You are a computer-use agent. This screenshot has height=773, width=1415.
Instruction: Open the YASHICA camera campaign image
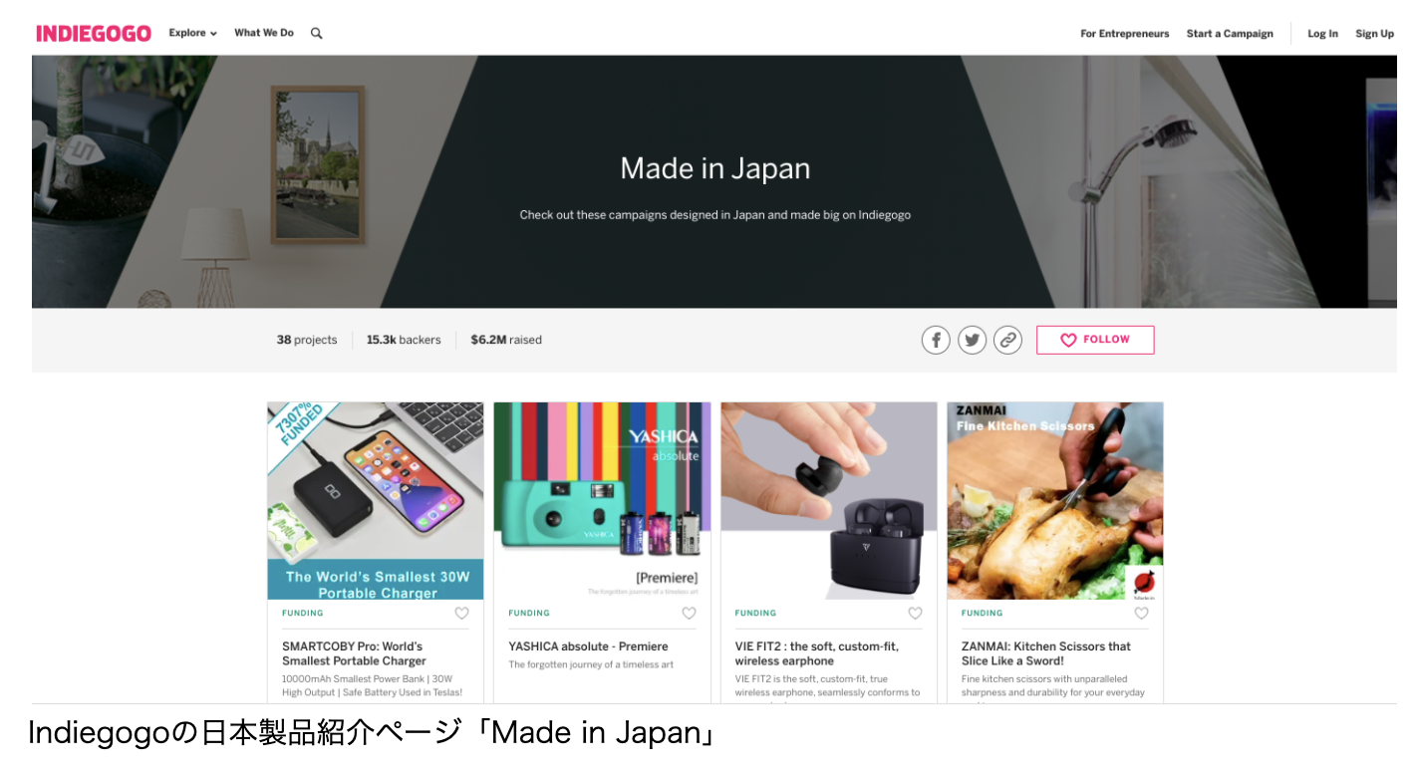tap(602, 500)
